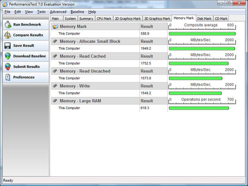Click the Preferences clipboard icon
Image resolution: width=248 pixels, height=186 pixels.
(x=7, y=77)
